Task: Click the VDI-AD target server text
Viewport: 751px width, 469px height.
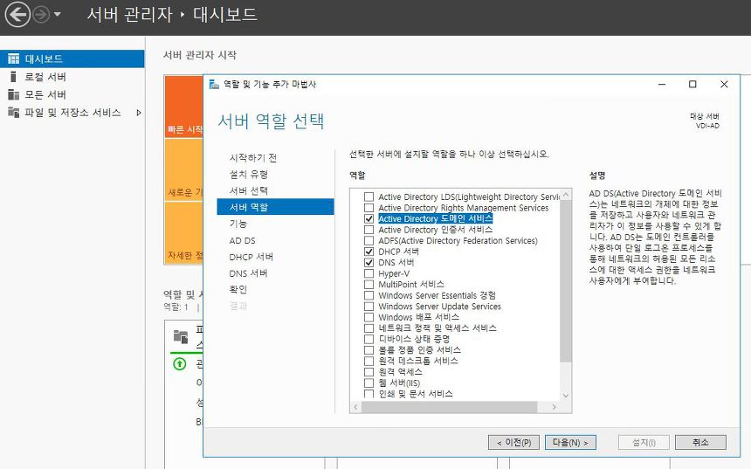Action: pyautogui.click(x=707, y=126)
